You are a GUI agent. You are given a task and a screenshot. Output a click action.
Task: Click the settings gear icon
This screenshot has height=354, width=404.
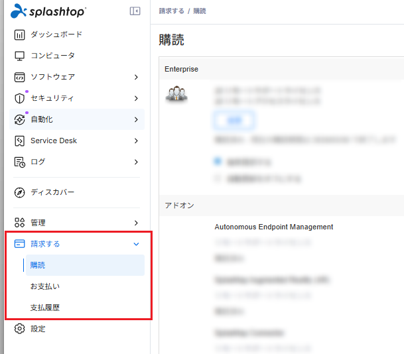point(20,329)
